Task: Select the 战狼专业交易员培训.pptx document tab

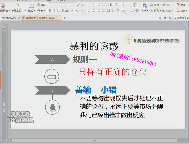Action: coord(40,18)
